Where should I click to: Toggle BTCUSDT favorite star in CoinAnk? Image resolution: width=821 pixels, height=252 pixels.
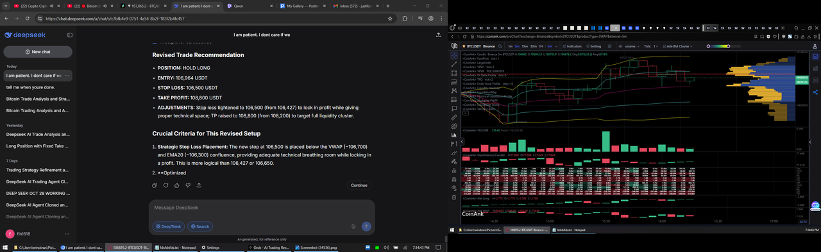[464, 46]
